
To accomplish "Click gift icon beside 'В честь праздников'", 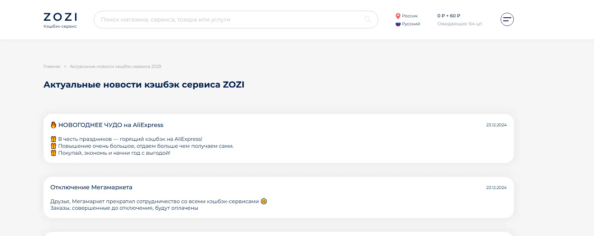I will click(x=54, y=139).
